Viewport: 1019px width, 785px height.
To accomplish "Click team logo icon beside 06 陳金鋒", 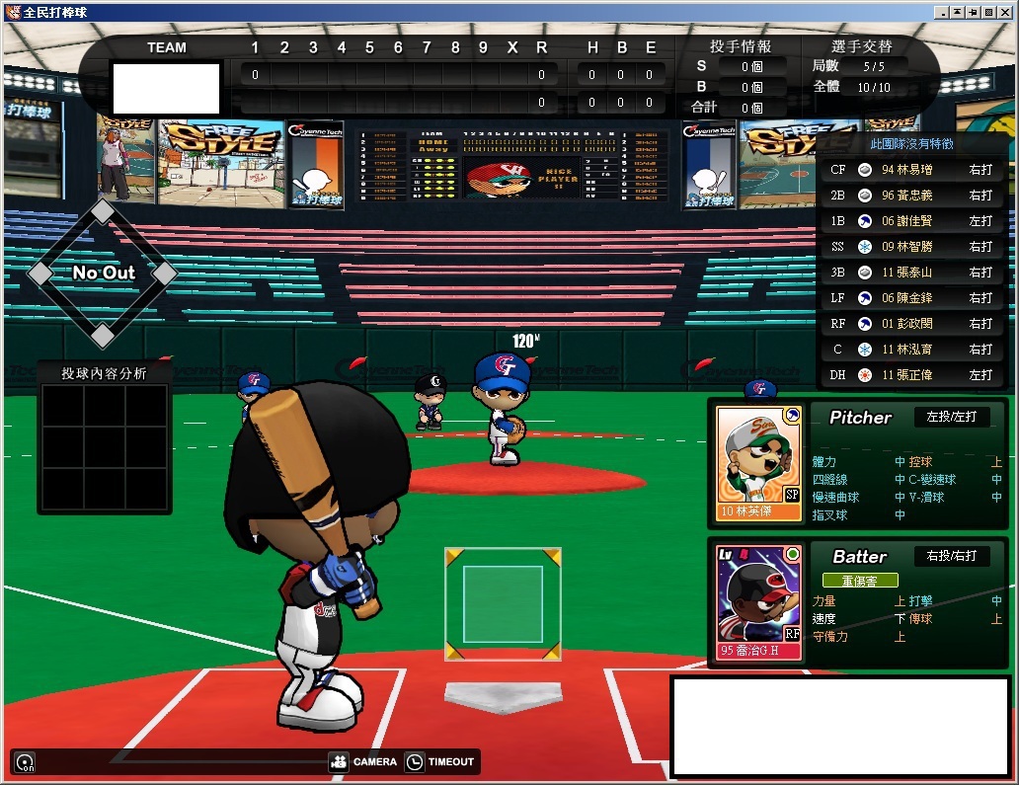I will click(x=865, y=297).
